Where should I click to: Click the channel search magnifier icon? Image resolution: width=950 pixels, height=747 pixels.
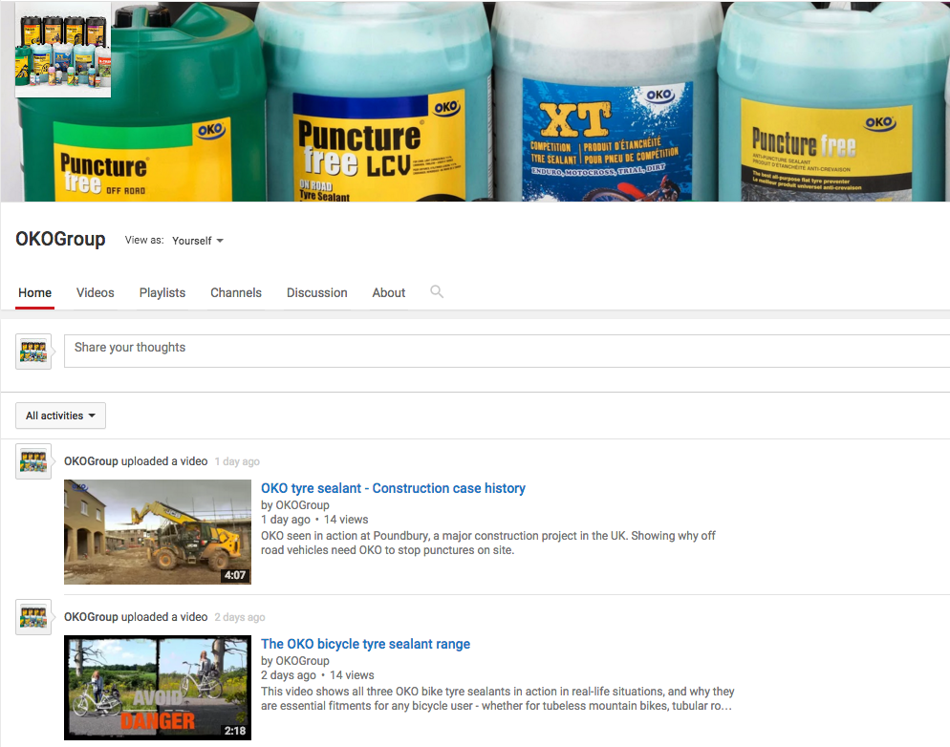click(x=436, y=291)
